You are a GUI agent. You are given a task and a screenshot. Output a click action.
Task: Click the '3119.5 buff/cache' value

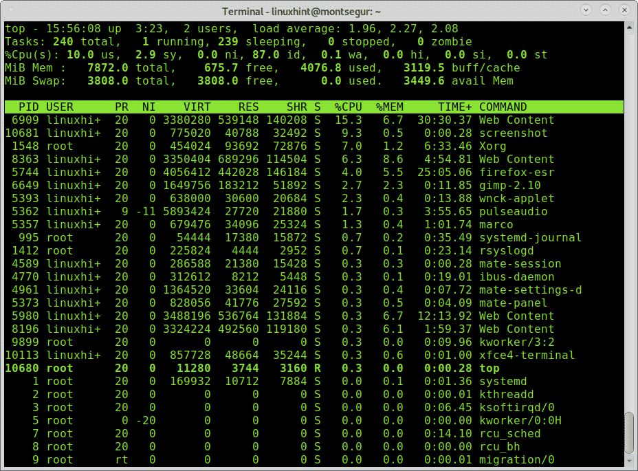[x=462, y=68]
